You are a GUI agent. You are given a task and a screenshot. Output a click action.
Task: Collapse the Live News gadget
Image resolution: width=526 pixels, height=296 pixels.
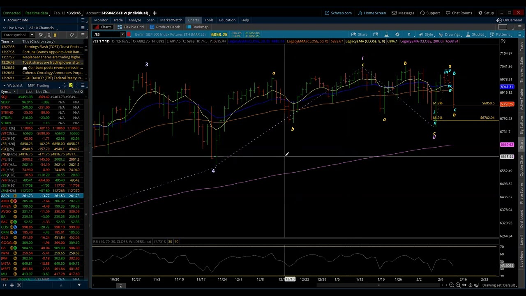[4, 28]
